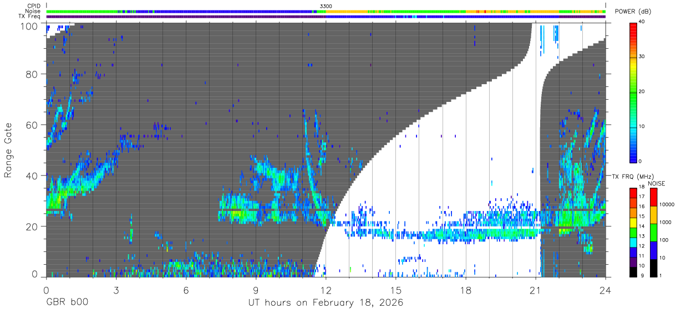Click the 12 hour tick on time axis
681x314 pixels.
326,289
